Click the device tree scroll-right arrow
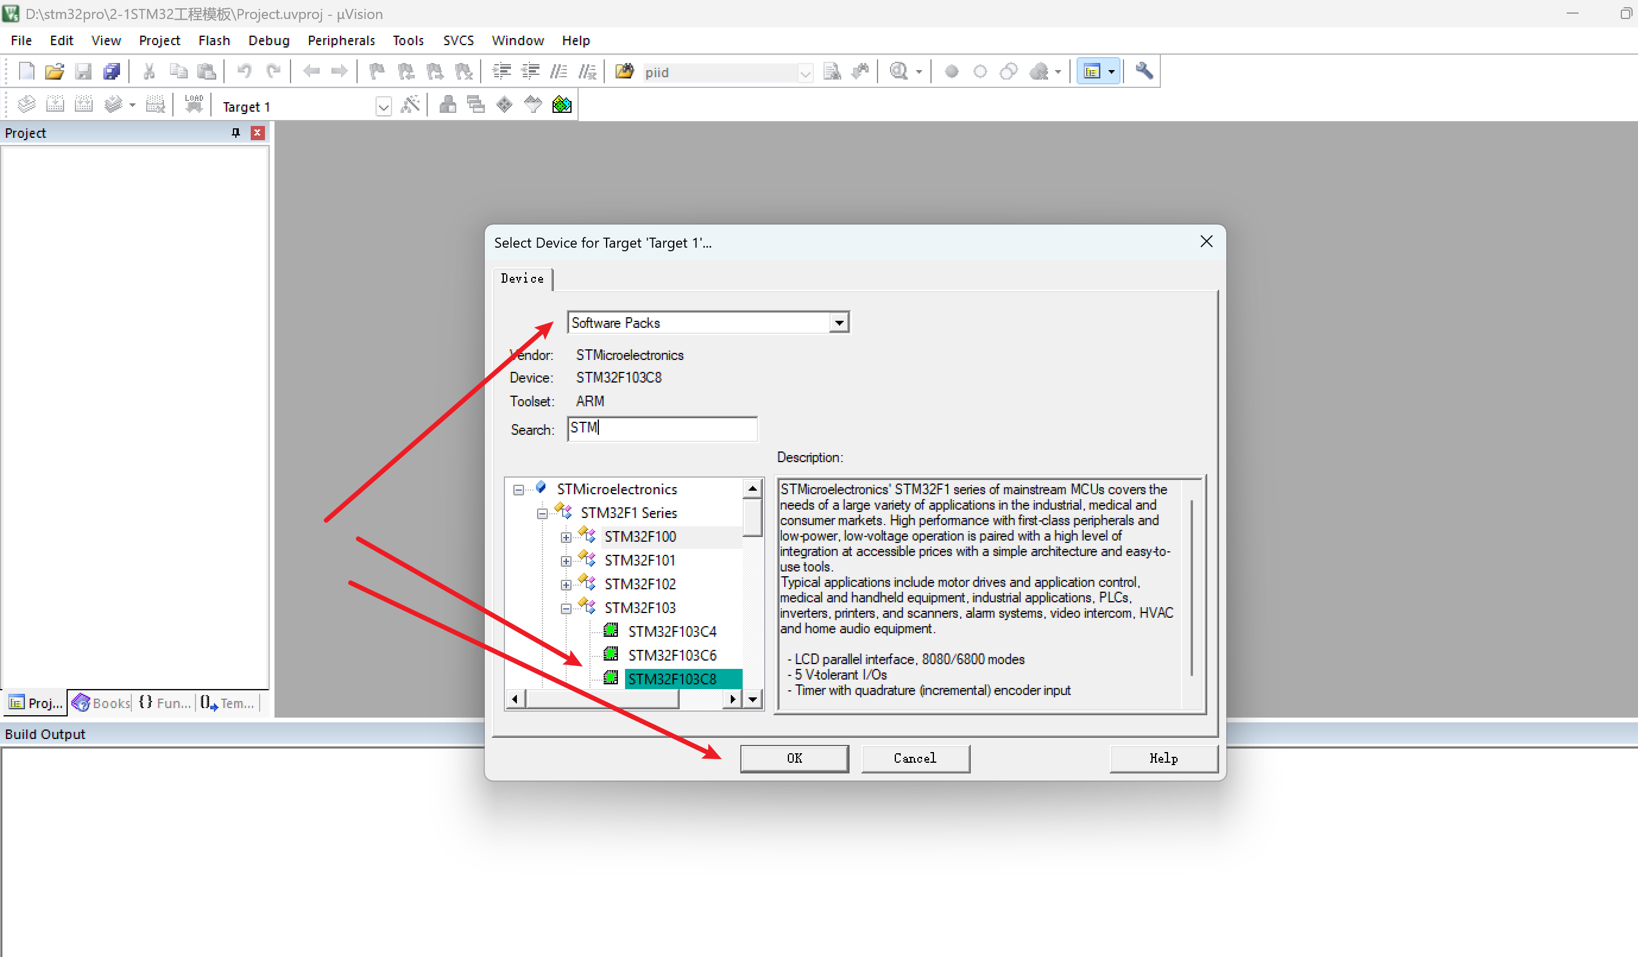The image size is (1638, 957). pyautogui.click(x=733, y=699)
